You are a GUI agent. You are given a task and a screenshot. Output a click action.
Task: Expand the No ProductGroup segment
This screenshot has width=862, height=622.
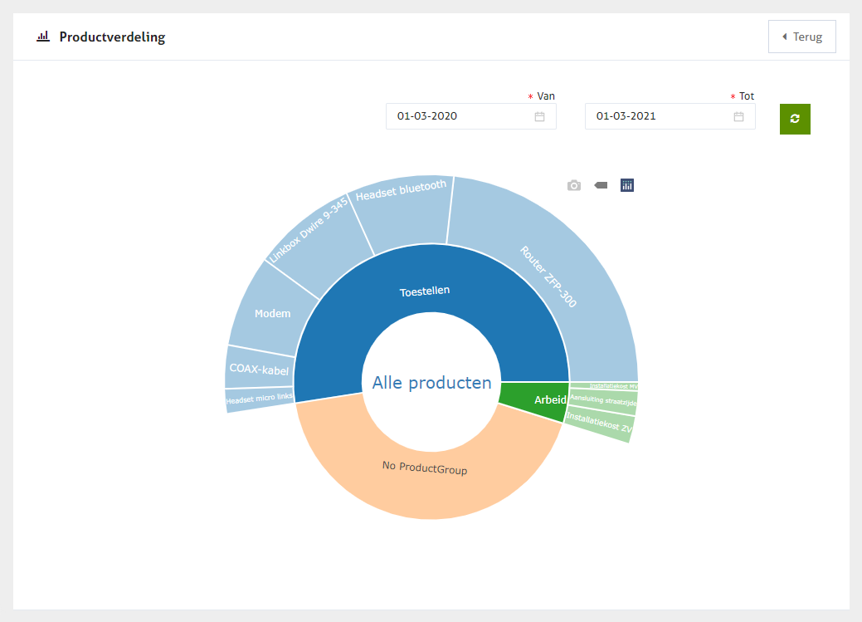click(425, 468)
